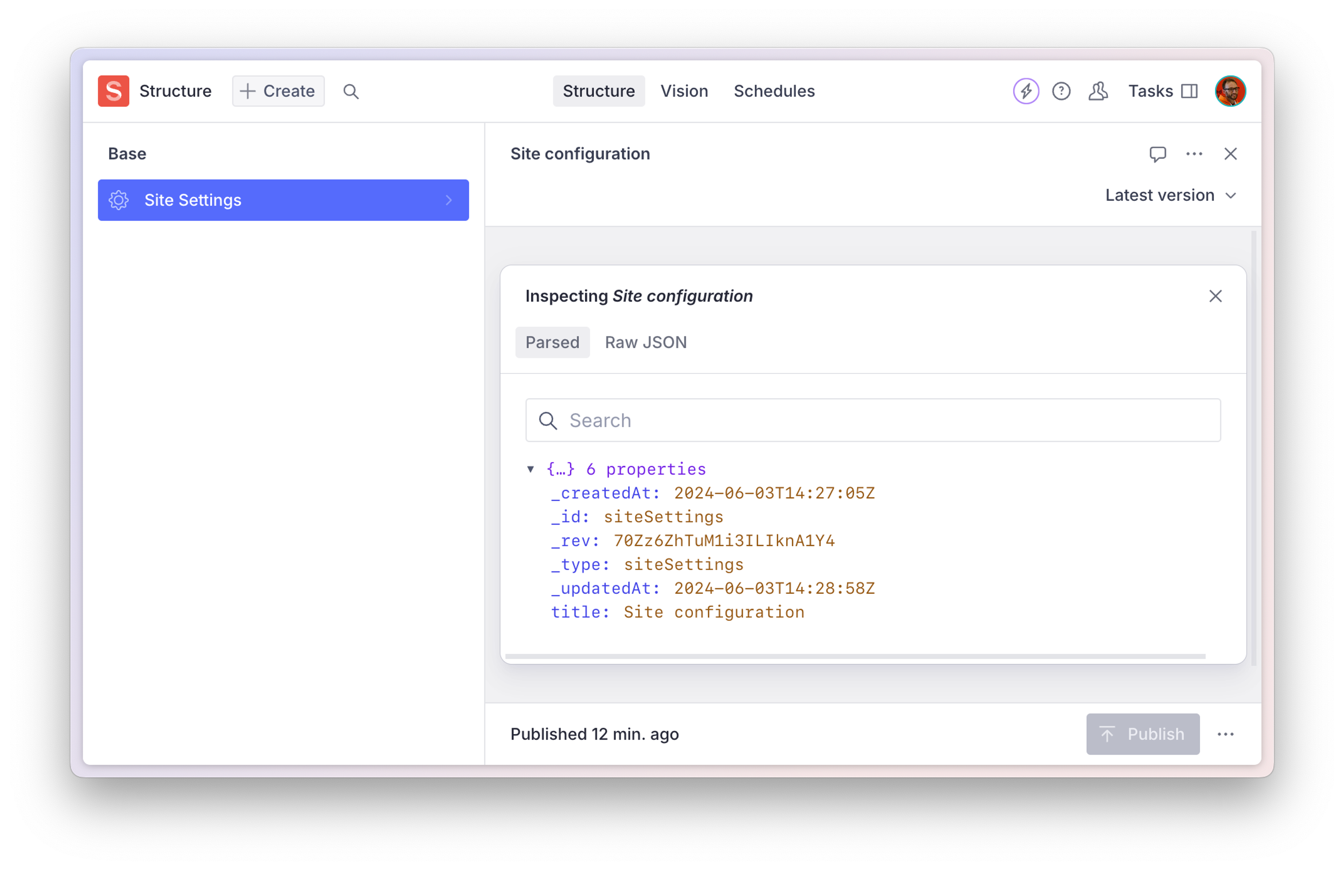1344x870 pixels.
Task: Close the Inspecting Site configuration dialog
Action: [1215, 296]
